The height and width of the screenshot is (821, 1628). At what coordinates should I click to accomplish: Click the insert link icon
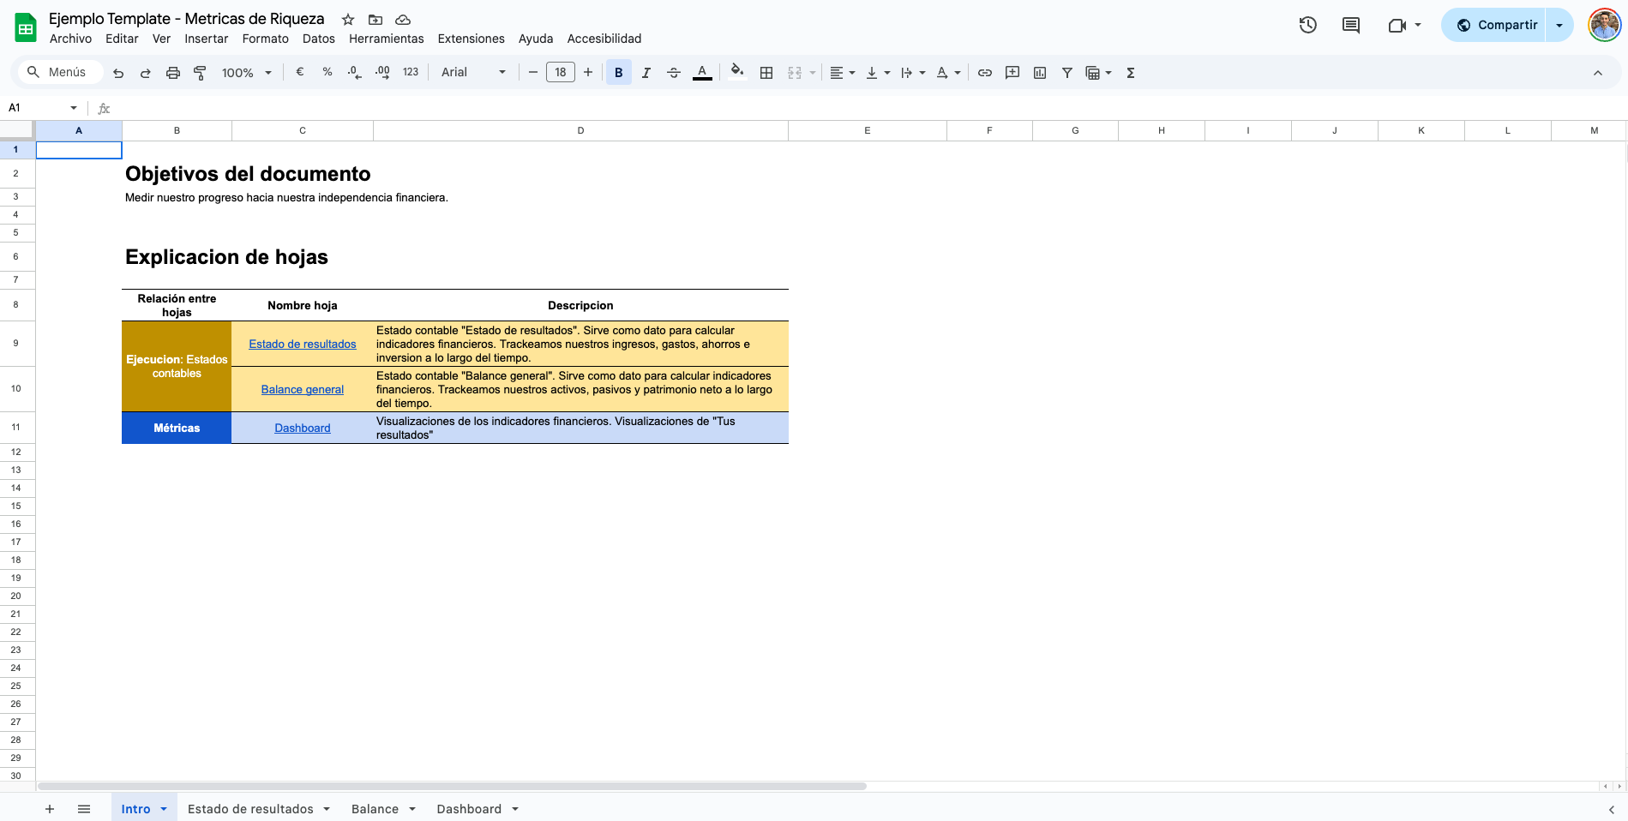point(985,73)
